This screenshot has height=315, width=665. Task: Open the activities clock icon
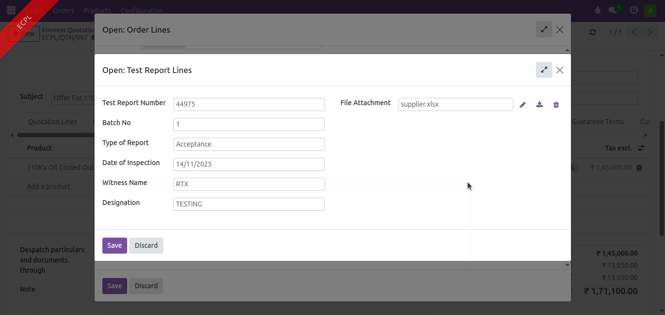coord(634,10)
